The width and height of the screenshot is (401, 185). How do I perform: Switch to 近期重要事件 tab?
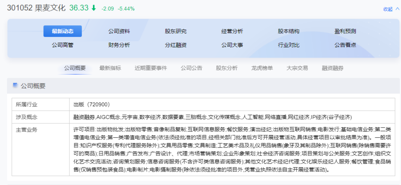click(x=151, y=68)
